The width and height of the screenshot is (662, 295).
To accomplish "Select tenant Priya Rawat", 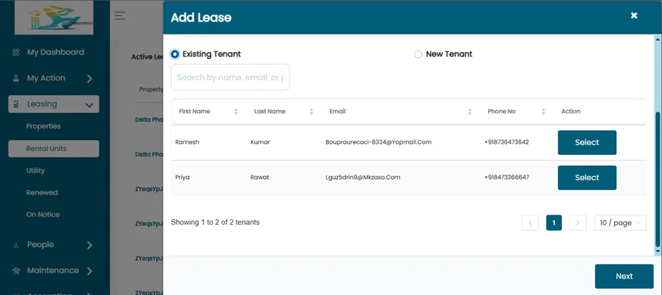I will point(587,177).
